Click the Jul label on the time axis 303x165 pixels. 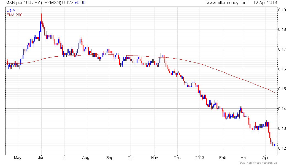64,158
